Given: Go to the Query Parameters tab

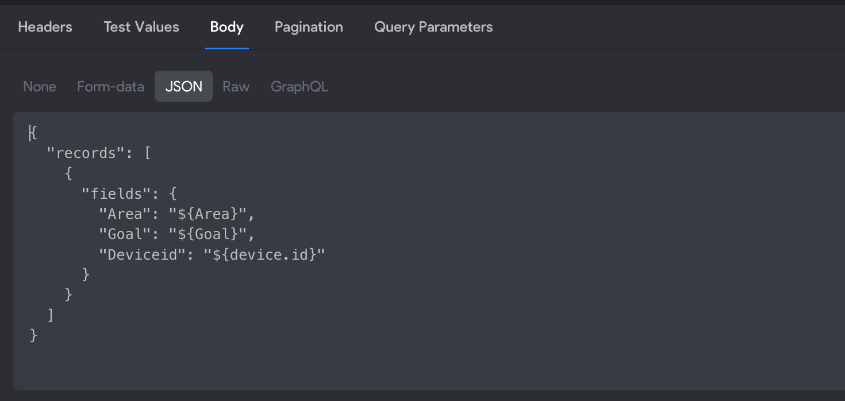Looking at the screenshot, I should [x=433, y=27].
